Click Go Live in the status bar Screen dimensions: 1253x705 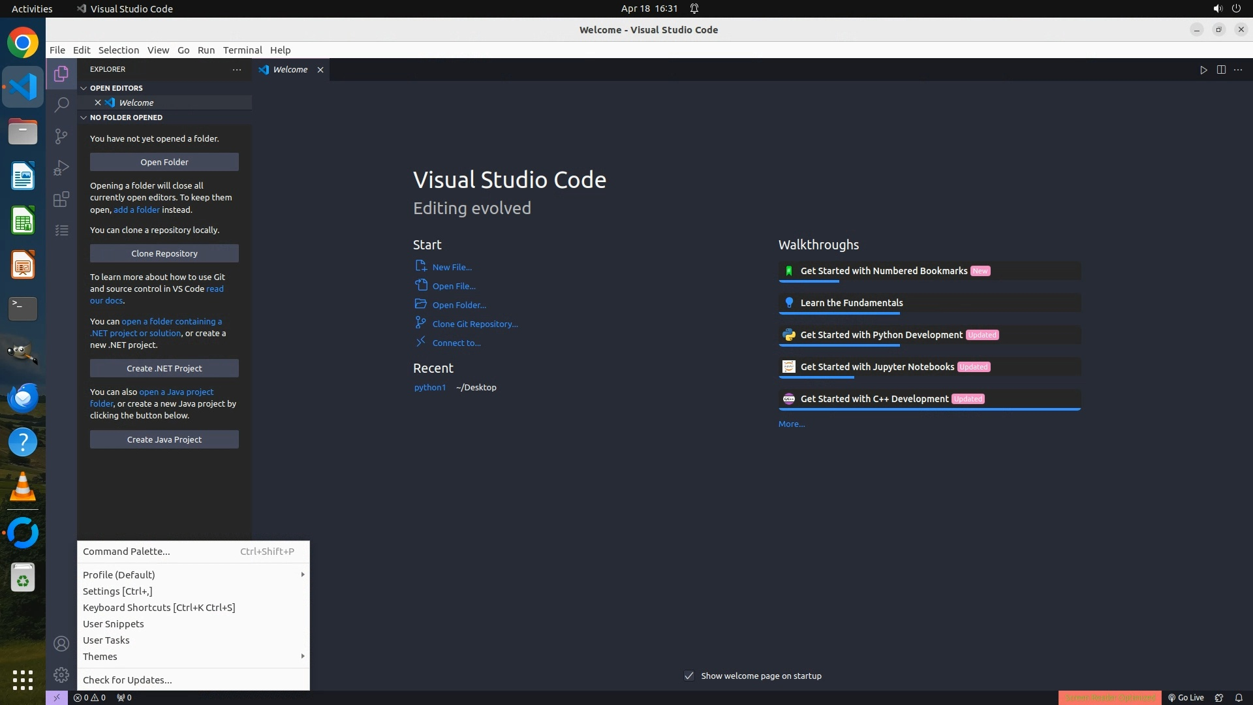point(1186,697)
